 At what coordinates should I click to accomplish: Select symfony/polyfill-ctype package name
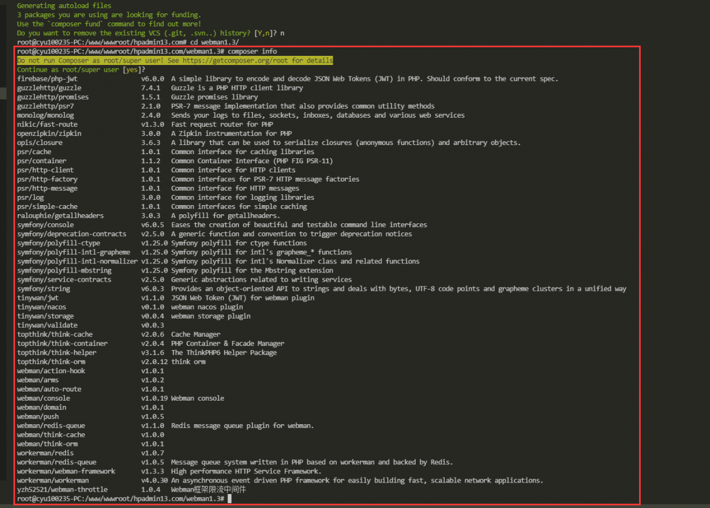click(58, 243)
